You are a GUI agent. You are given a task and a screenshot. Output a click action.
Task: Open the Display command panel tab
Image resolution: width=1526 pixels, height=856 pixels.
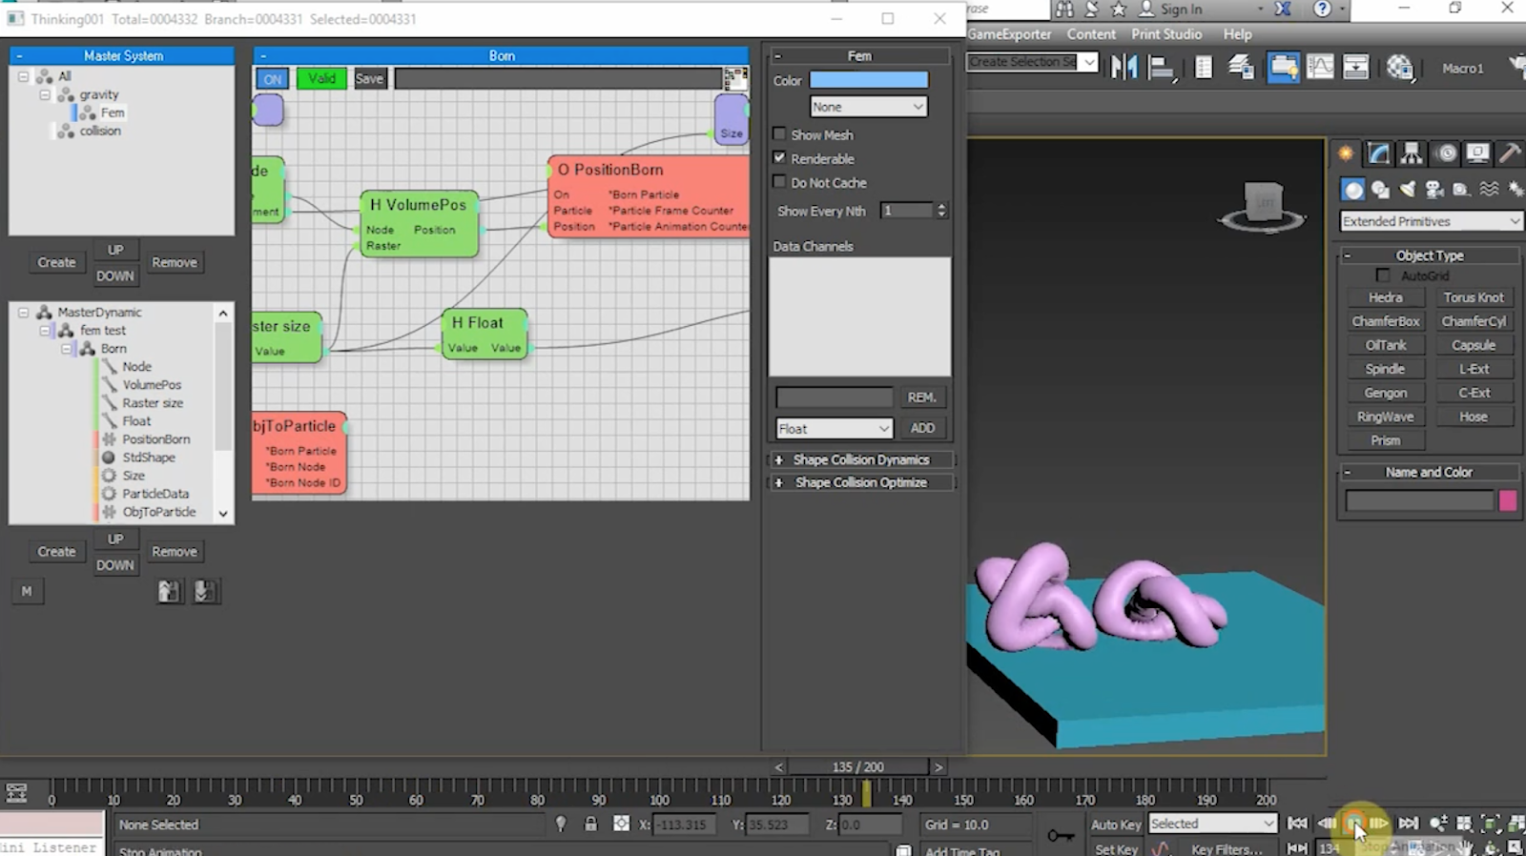click(1478, 153)
